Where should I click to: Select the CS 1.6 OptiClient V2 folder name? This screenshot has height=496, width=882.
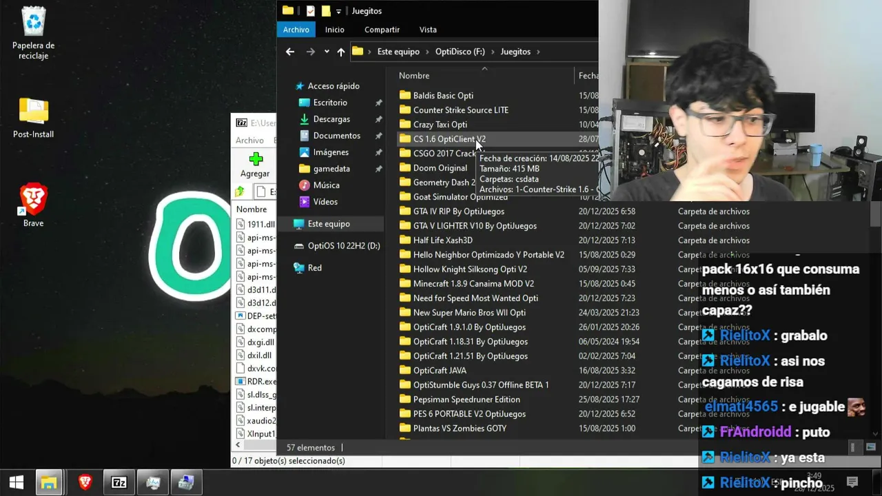coord(449,139)
